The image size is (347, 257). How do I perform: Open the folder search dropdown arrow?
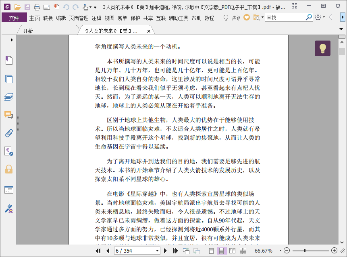[x=262, y=17]
